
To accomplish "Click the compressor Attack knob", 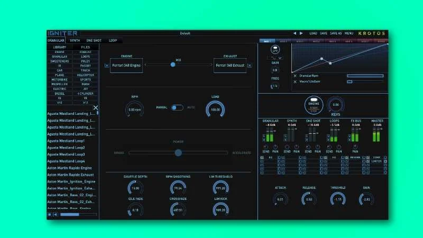I will click(280, 199).
